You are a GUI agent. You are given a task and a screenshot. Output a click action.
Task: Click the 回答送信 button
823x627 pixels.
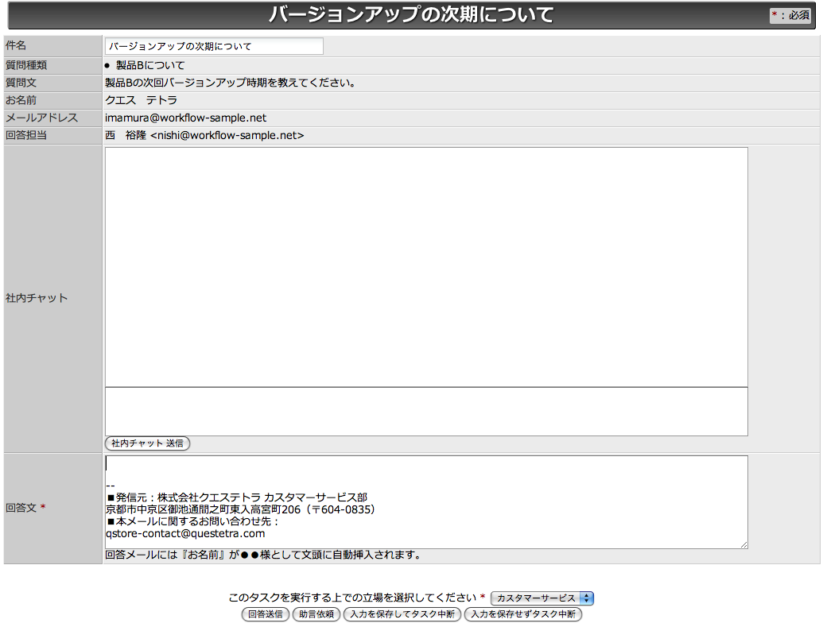(x=265, y=613)
